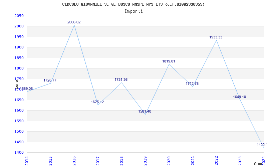Click y-axis value 1900
Viewport: 267px width, 167px height.
click(x=19, y=47)
